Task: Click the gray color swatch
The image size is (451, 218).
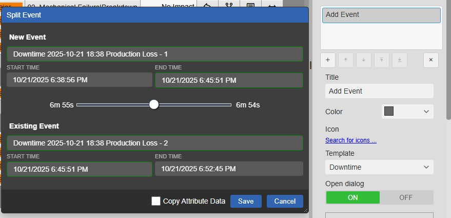Action: pyautogui.click(x=389, y=111)
